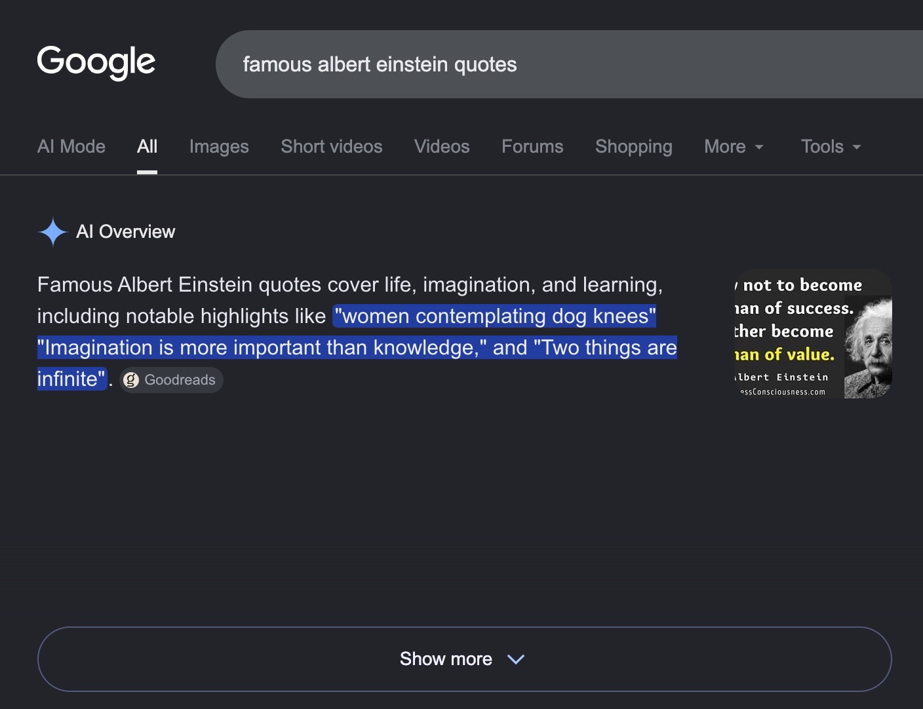Click the "Two things are infinite" quote text
The image size is (923, 709).
[x=357, y=363]
